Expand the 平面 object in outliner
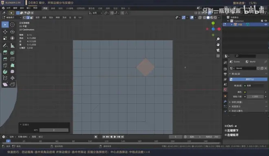 232,25
